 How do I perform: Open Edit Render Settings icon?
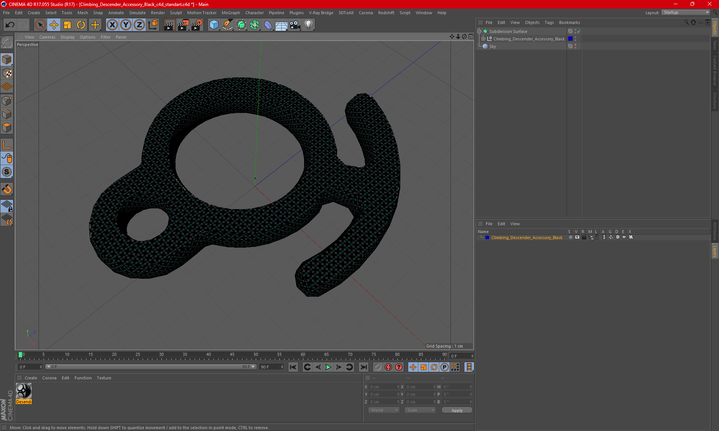[197, 25]
